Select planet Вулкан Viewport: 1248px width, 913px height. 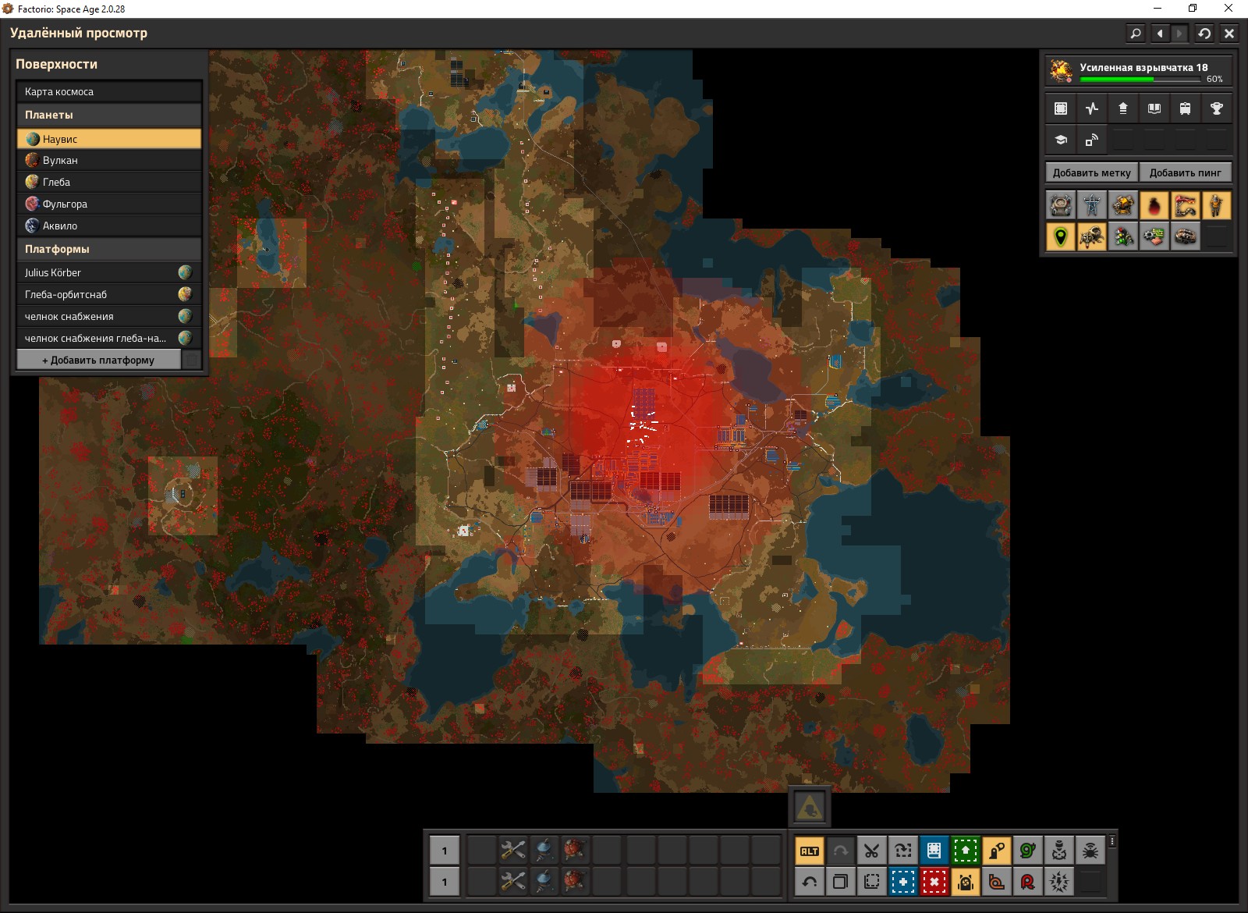point(109,160)
